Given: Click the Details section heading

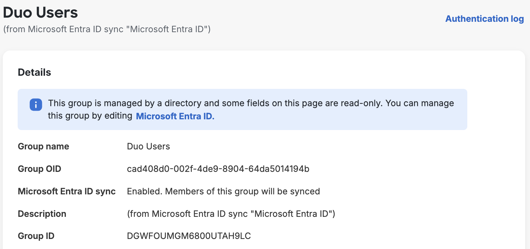Looking at the screenshot, I should pos(34,72).
